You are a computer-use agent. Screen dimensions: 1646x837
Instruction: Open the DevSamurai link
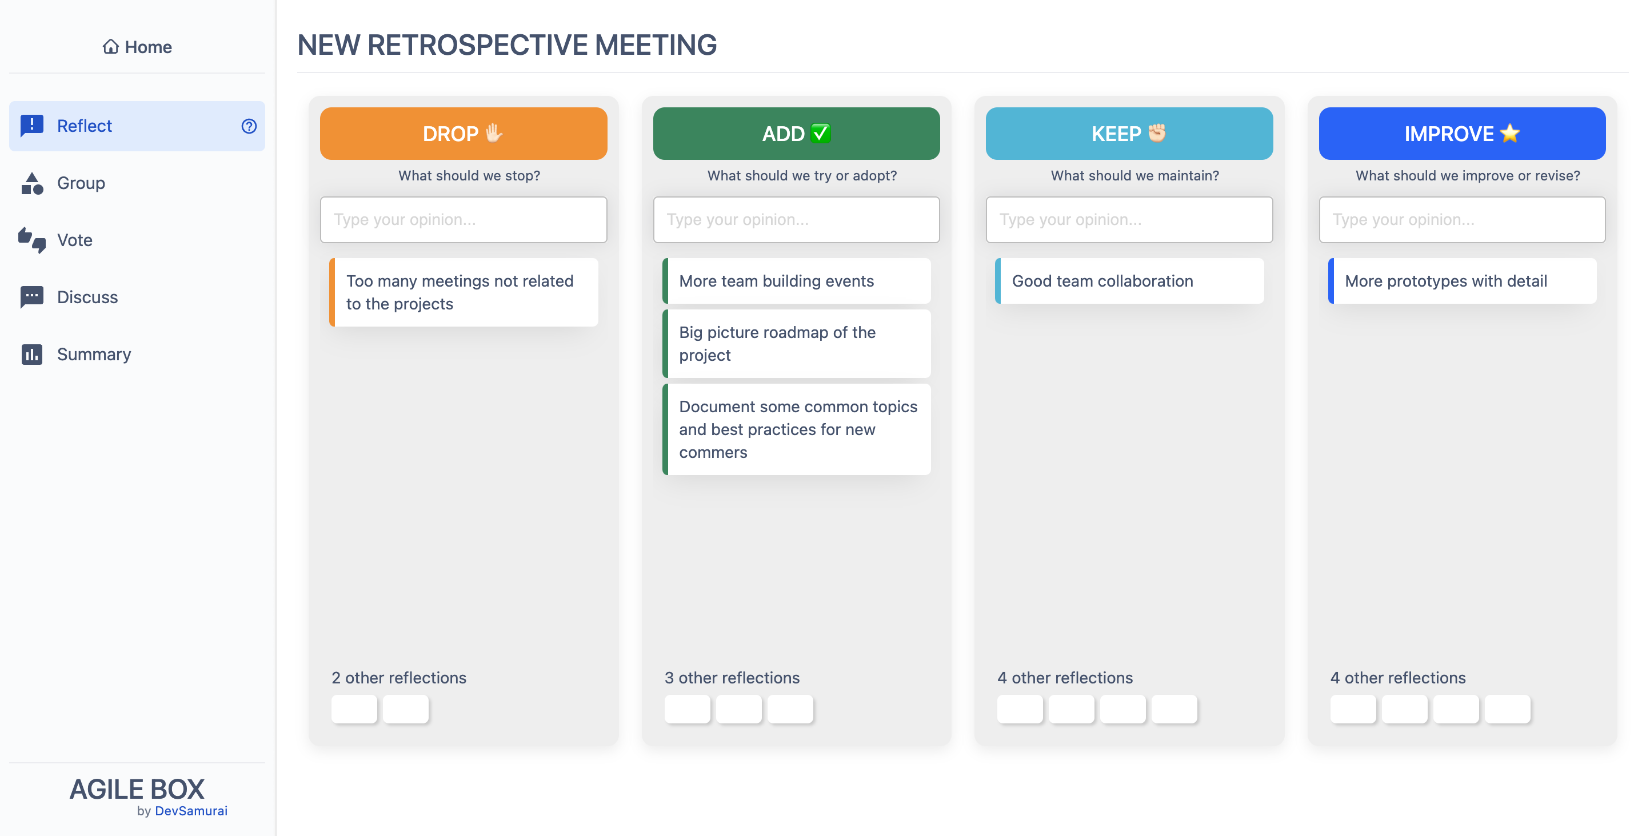(x=190, y=811)
